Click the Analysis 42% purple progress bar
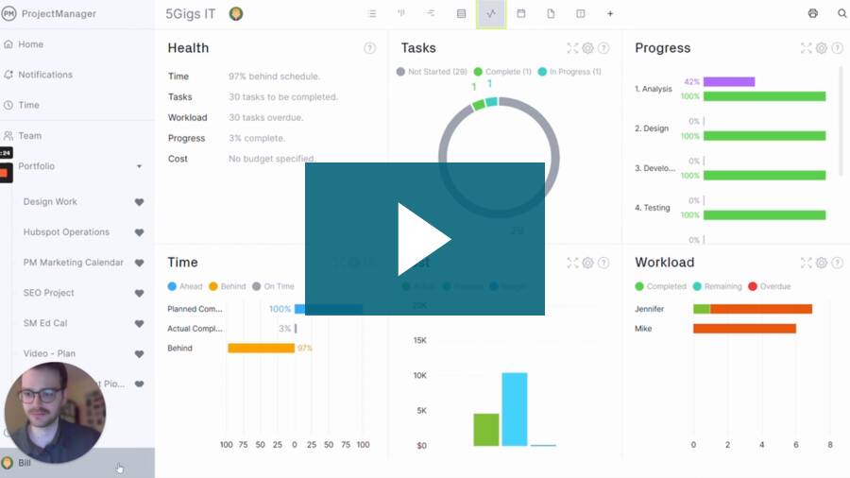 (729, 82)
